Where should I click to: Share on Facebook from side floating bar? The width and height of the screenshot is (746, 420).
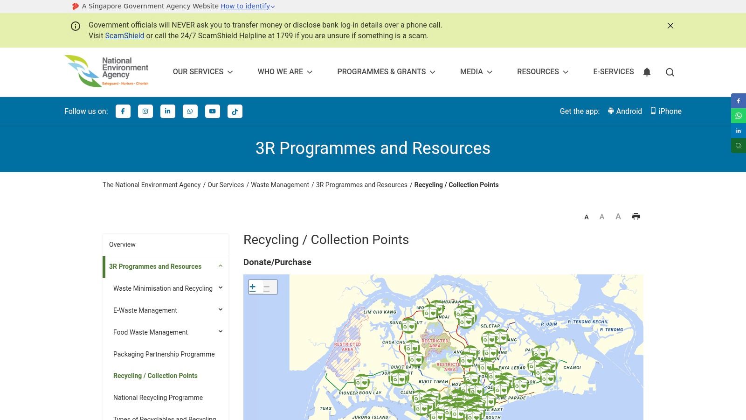coord(739,101)
